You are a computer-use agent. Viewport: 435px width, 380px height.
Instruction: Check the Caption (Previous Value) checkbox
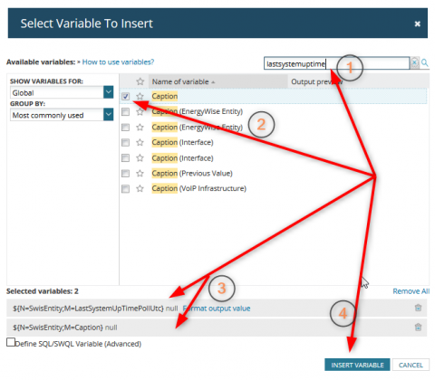pos(125,174)
